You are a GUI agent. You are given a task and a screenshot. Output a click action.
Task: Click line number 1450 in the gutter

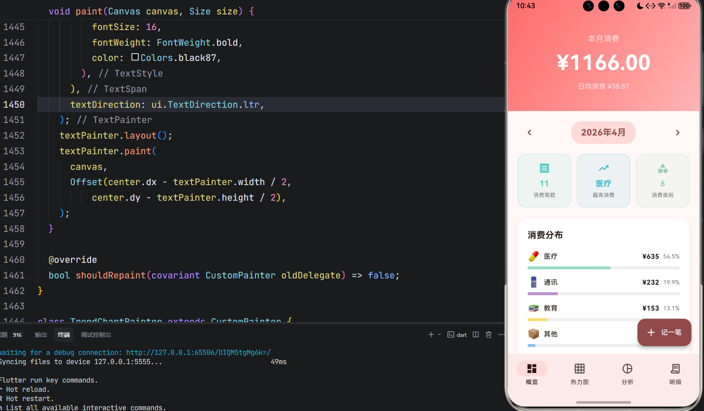(14, 105)
